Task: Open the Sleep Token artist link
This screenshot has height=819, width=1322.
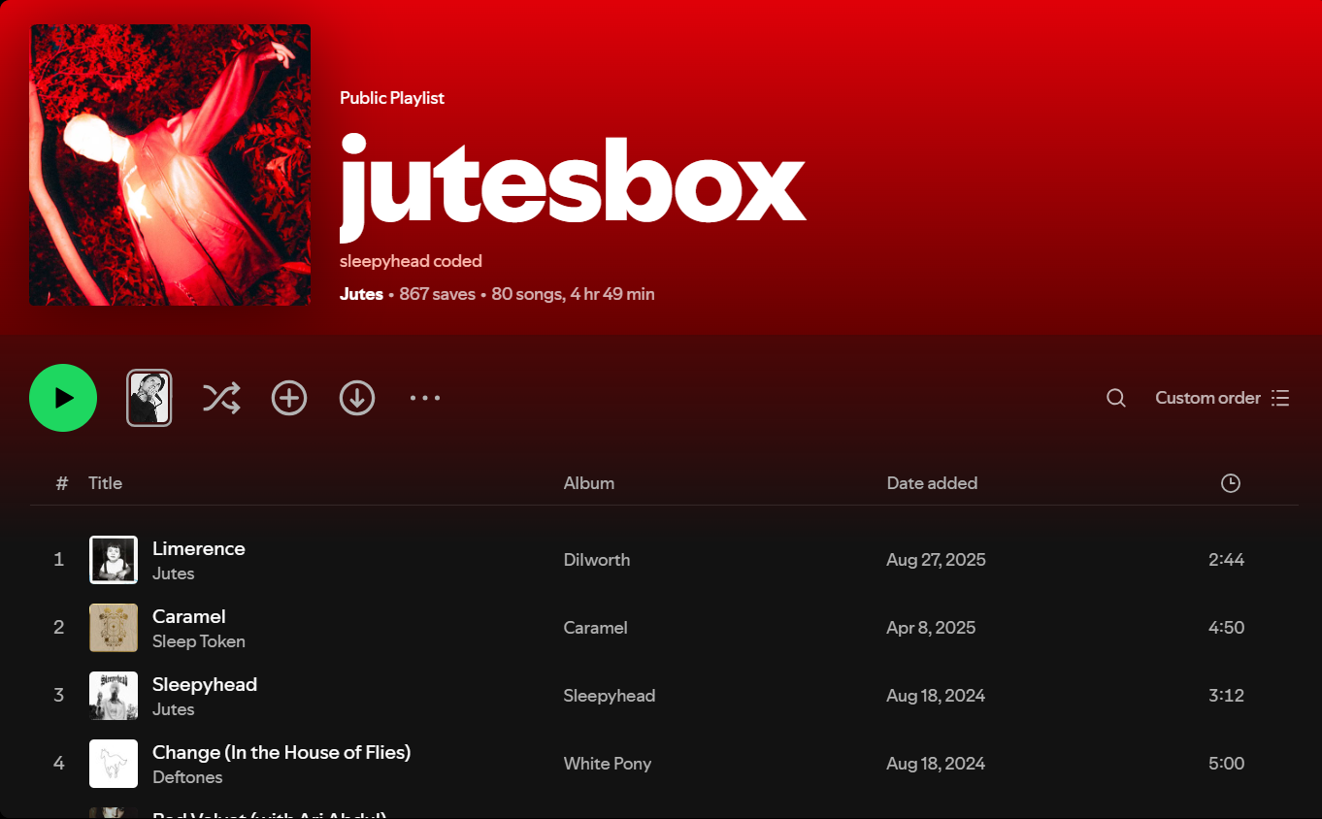Action: tap(198, 641)
